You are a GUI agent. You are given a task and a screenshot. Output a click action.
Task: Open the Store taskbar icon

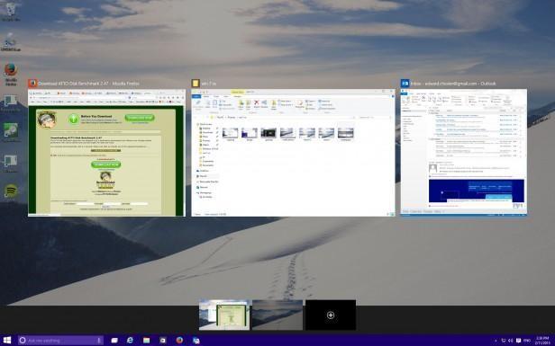click(163, 341)
